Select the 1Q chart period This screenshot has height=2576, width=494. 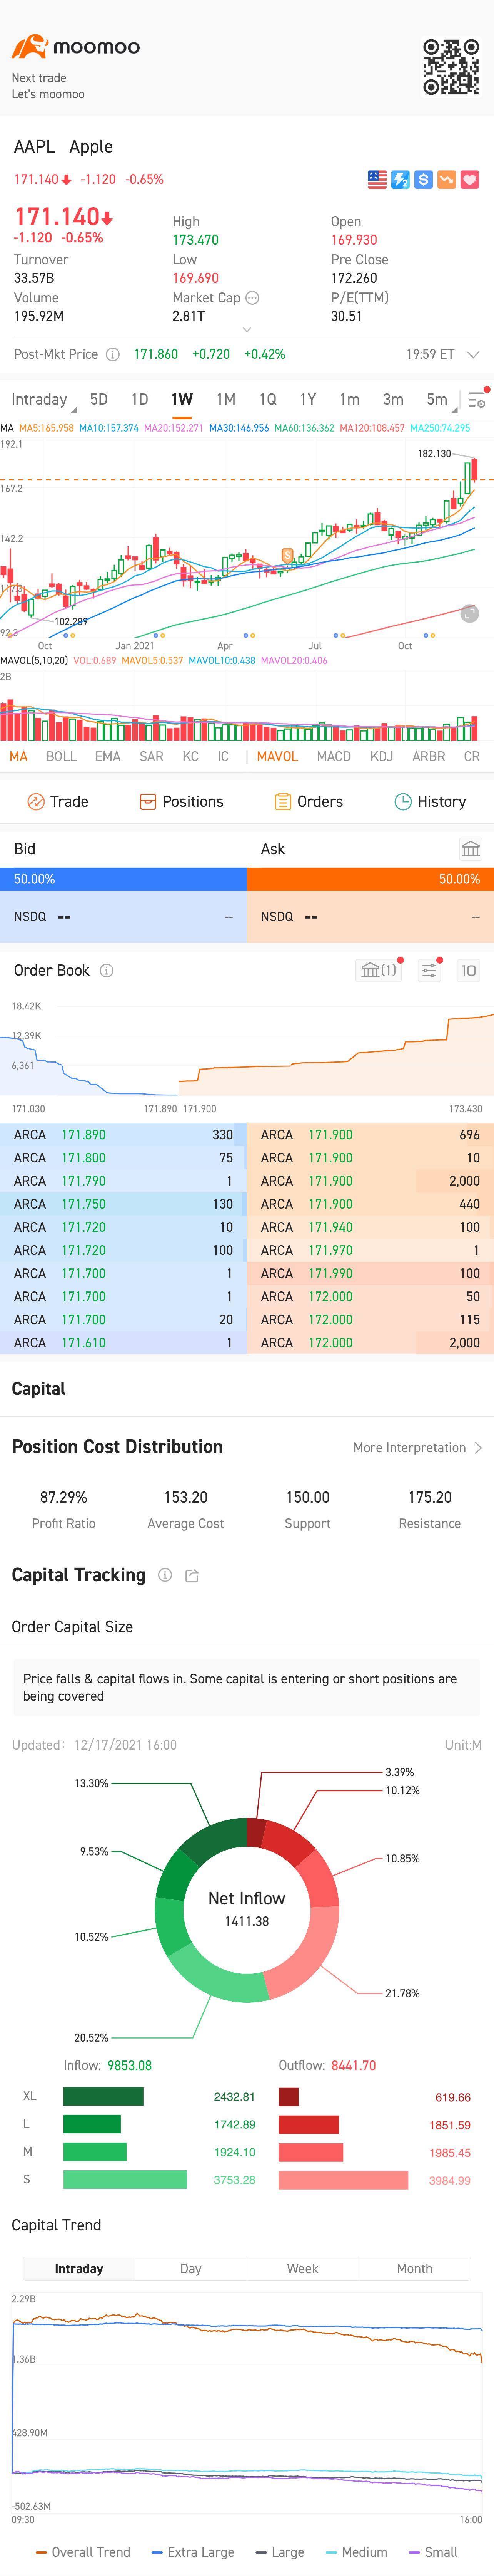(x=267, y=399)
